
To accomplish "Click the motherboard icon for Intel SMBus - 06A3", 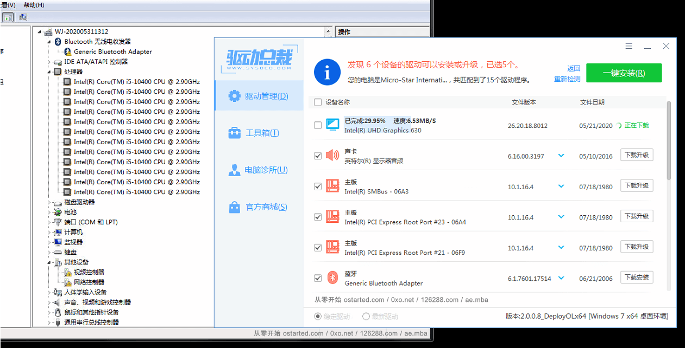I will tap(332, 186).
